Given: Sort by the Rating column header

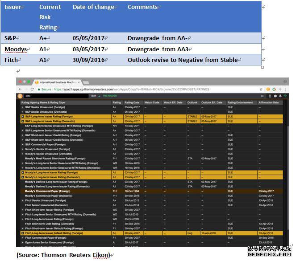Looking at the screenshot, I should click(117, 102).
